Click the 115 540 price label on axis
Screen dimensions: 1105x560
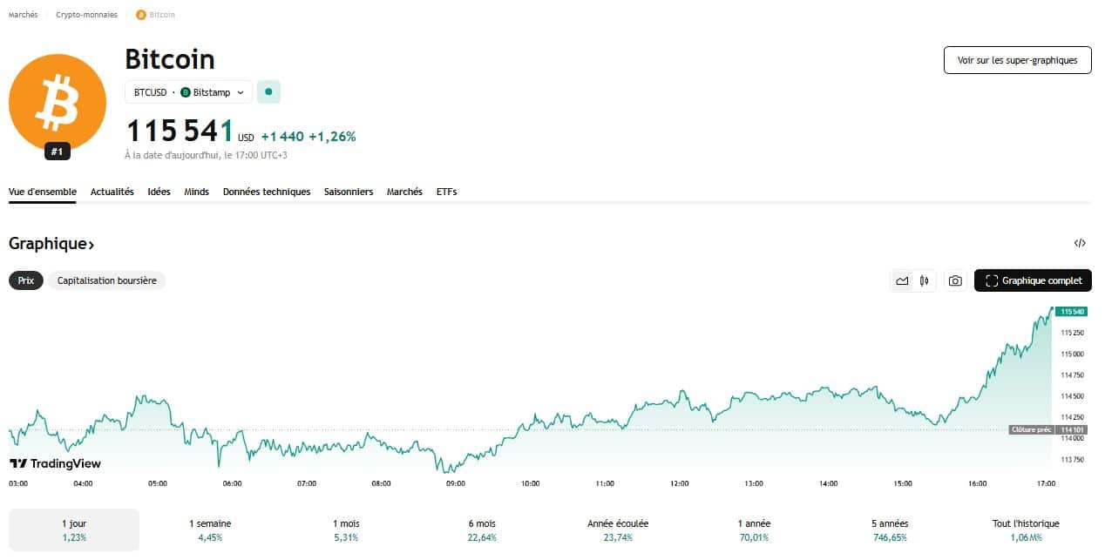coord(1072,312)
